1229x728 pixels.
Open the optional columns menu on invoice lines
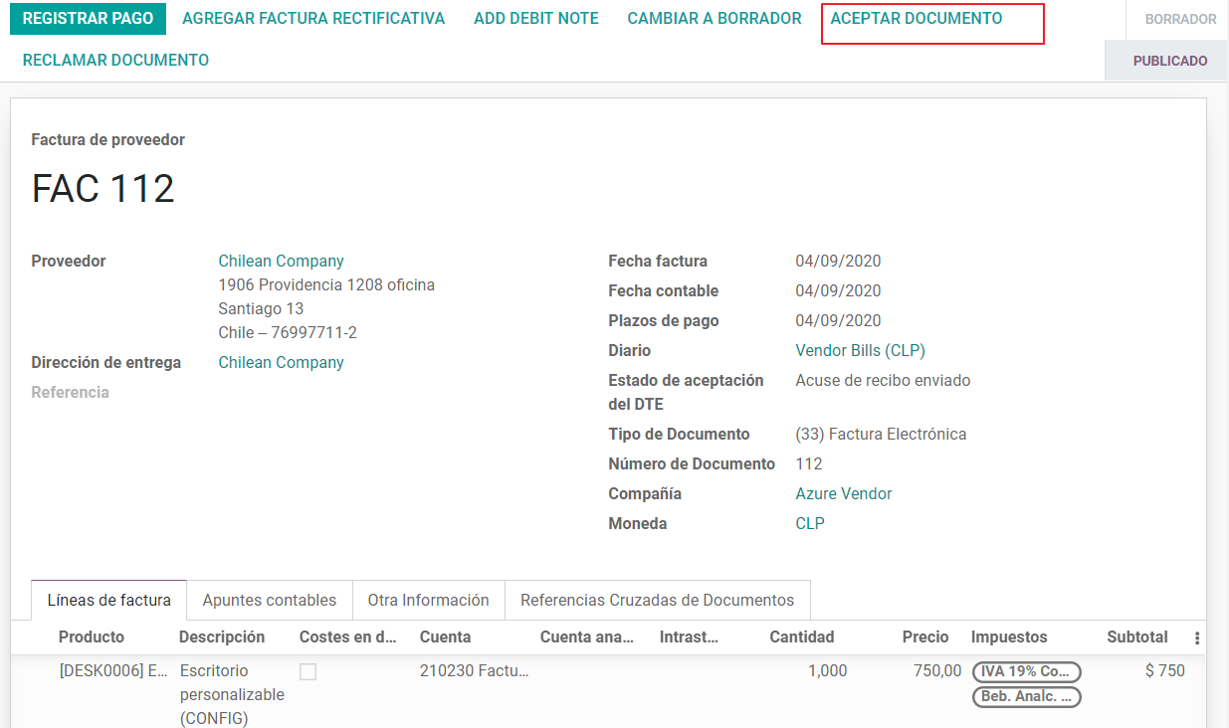[x=1195, y=637]
